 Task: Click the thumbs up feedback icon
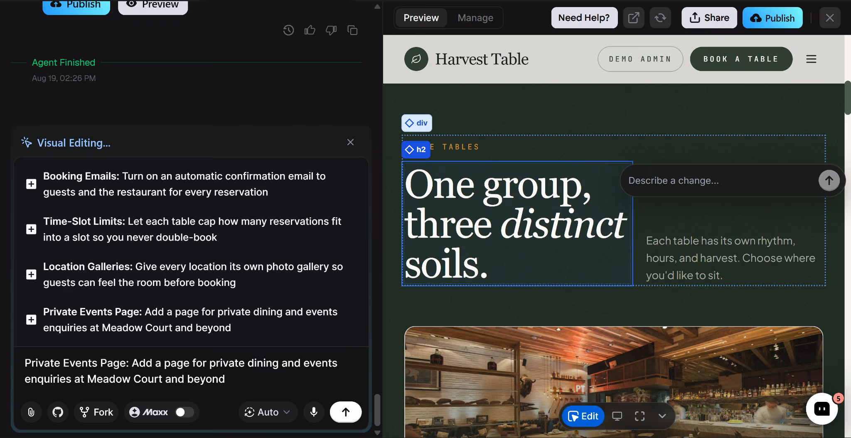coord(310,30)
